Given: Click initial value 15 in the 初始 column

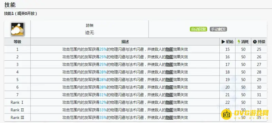Looking at the screenshot, I should coord(227,49).
